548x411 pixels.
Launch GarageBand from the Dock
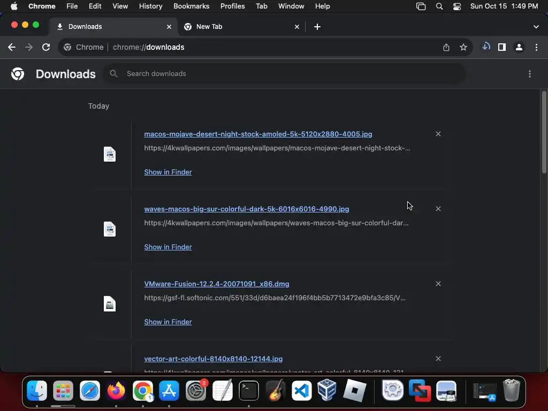point(276,390)
